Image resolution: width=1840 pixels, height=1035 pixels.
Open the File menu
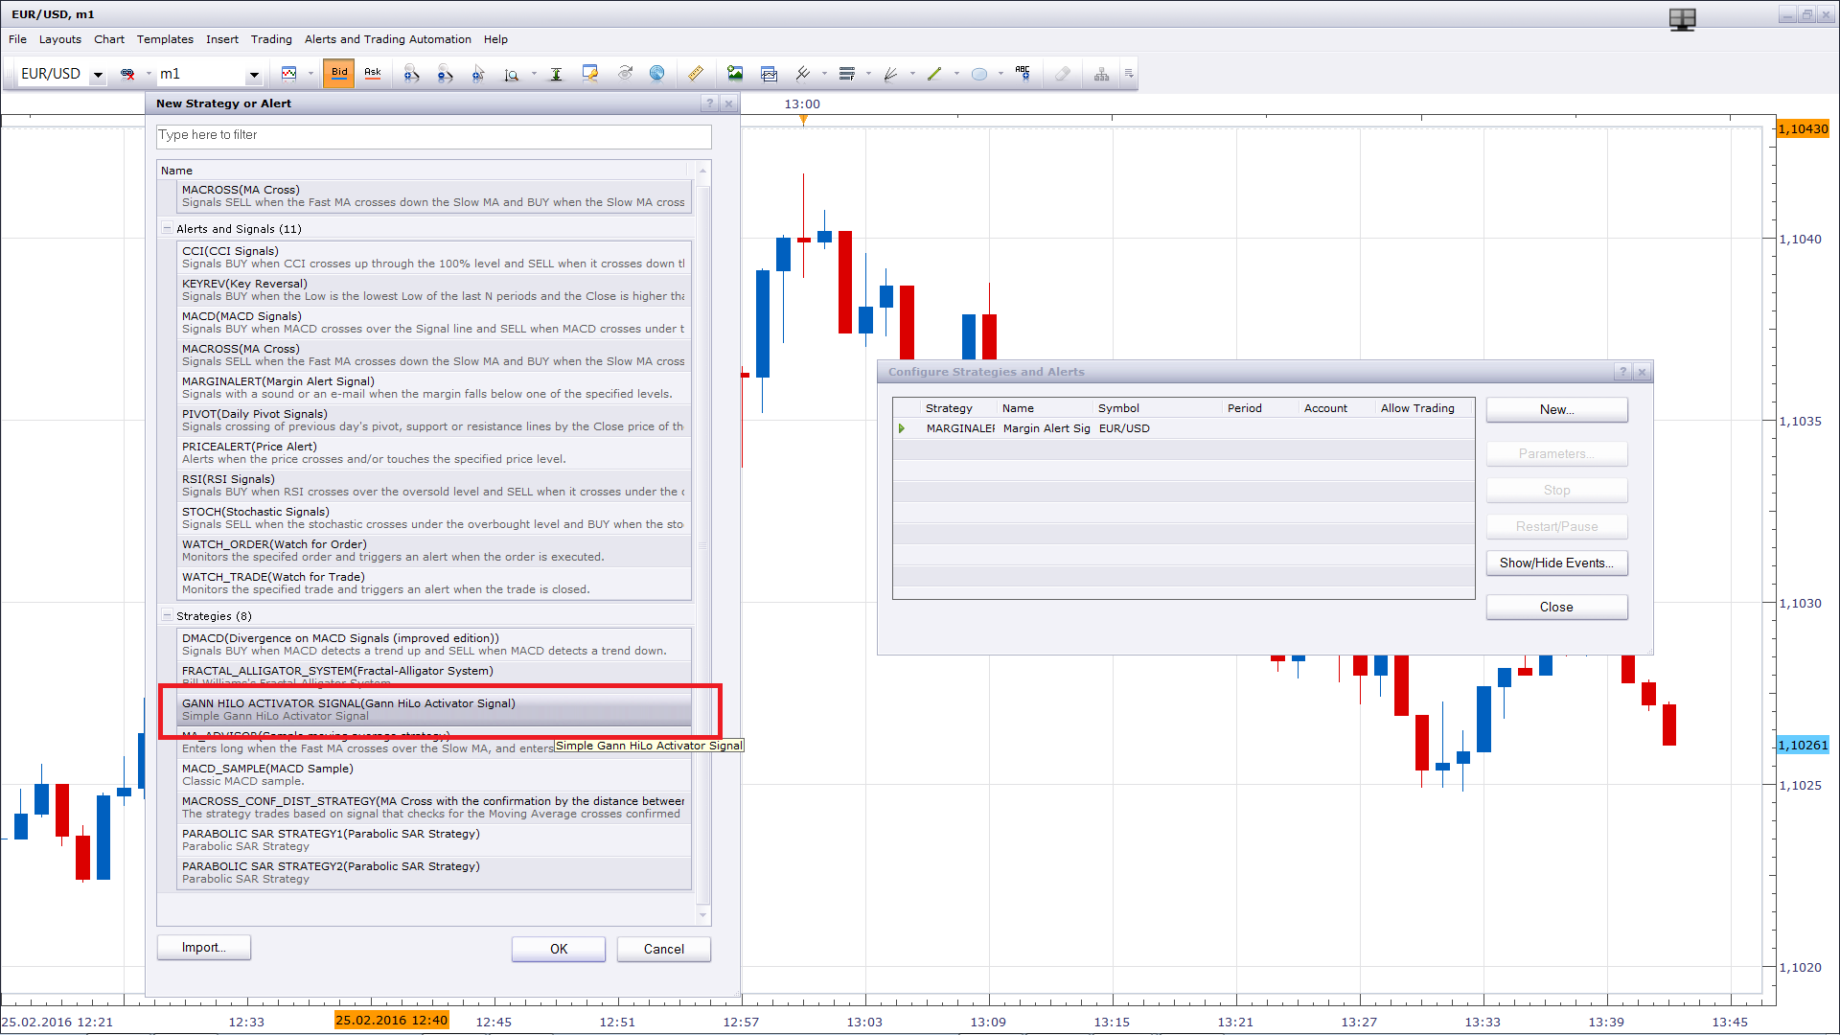point(17,39)
